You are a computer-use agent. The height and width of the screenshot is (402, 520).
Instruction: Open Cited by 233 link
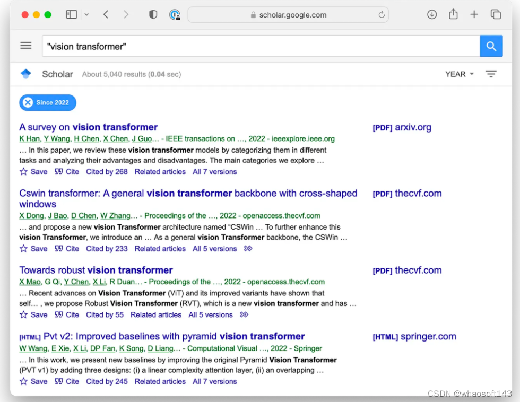107,249
